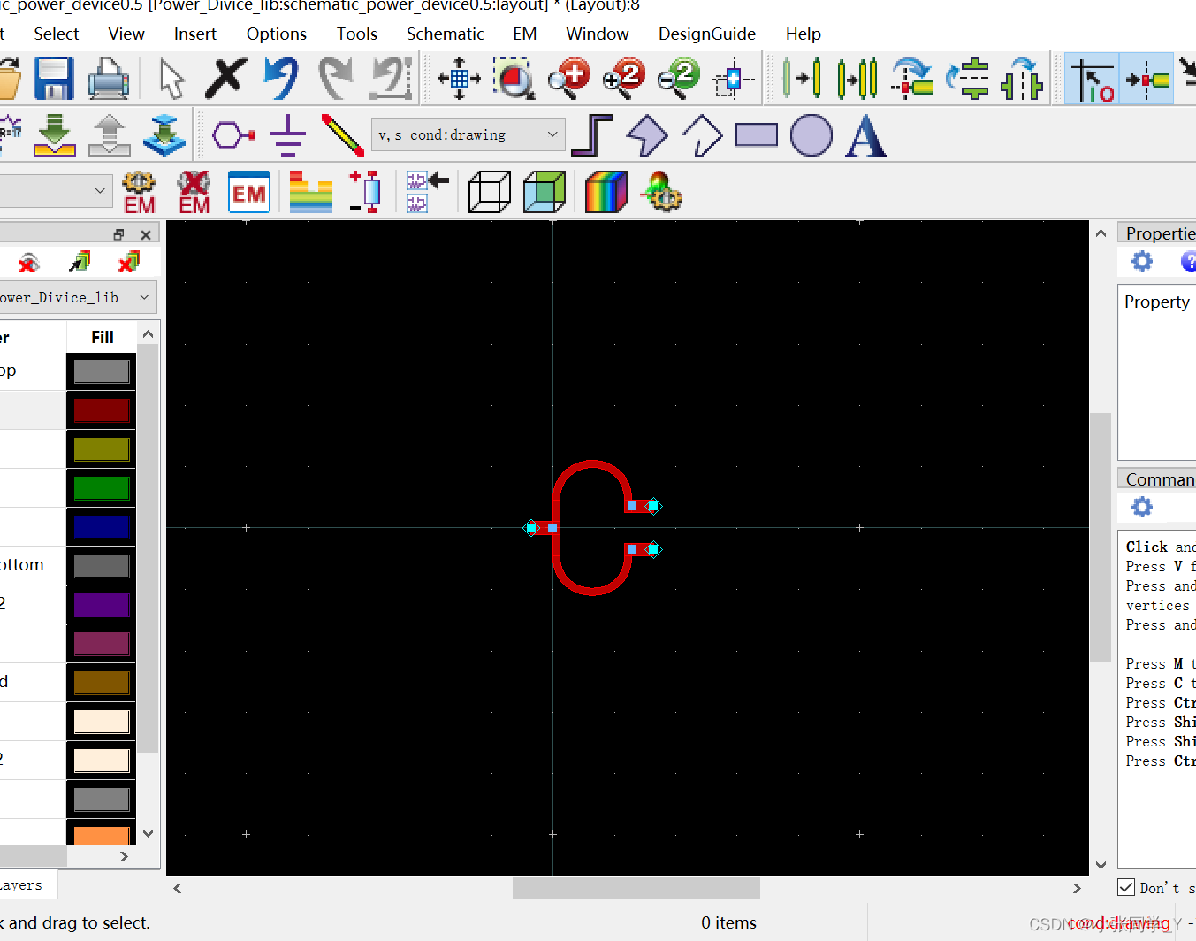Open the Schematic menu
This screenshot has width=1196, height=941.
coord(446,34)
